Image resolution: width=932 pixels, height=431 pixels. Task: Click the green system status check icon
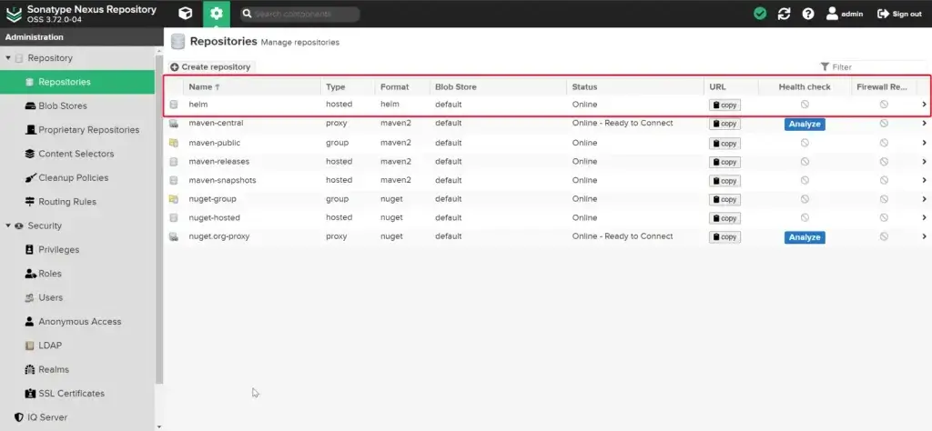(x=760, y=13)
